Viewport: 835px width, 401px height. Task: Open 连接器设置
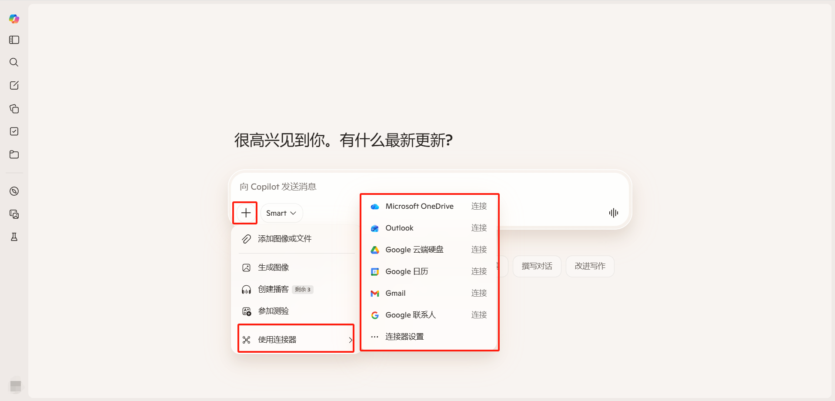pos(404,337)
